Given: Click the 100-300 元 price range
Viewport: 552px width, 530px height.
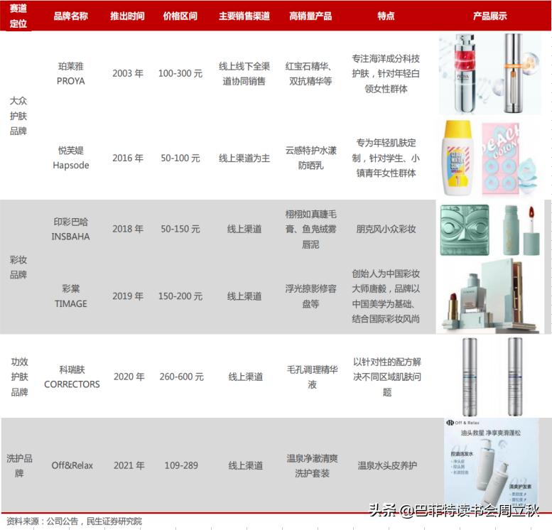Looking at the screenshot, I should pyautogui.click(x=180, y=74).
